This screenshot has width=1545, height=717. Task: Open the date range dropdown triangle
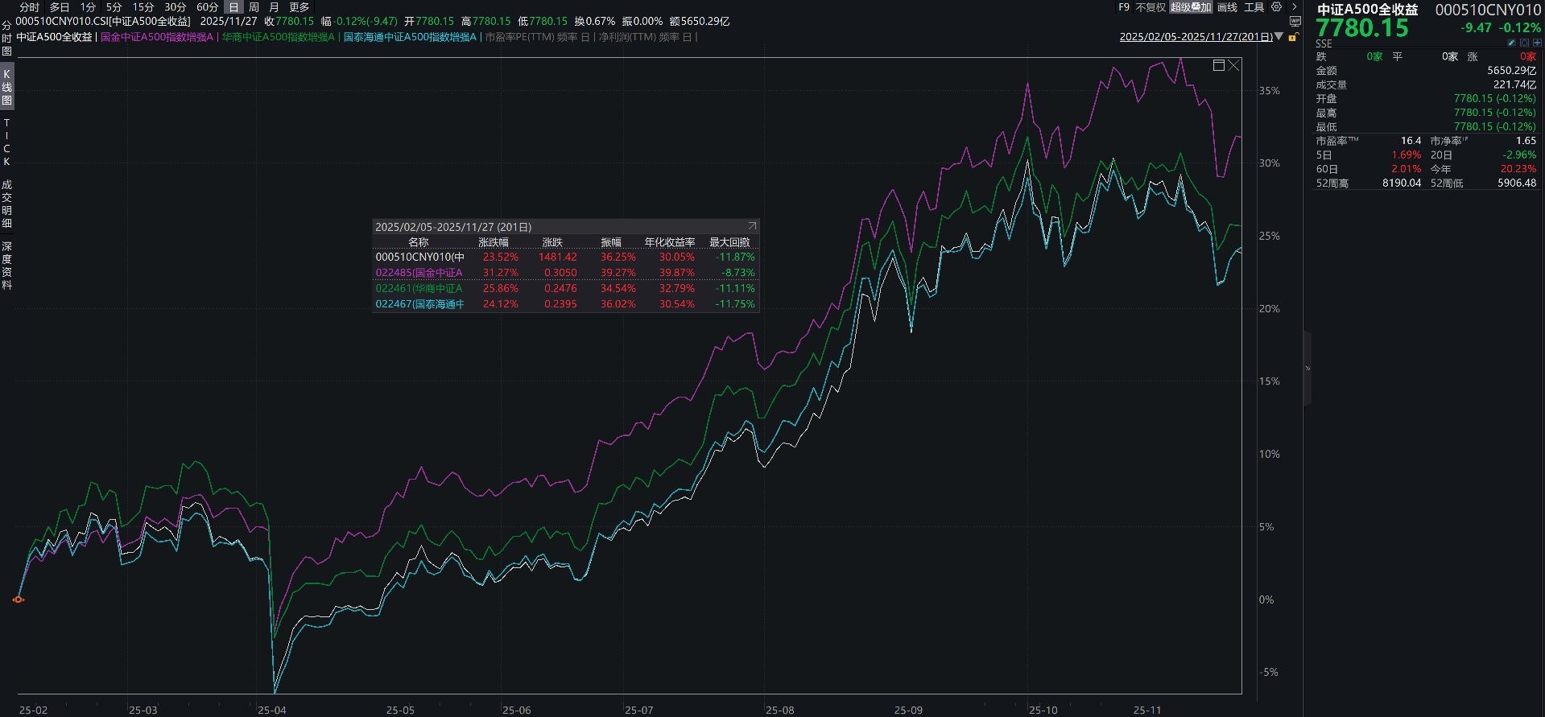coord(1279,37)
